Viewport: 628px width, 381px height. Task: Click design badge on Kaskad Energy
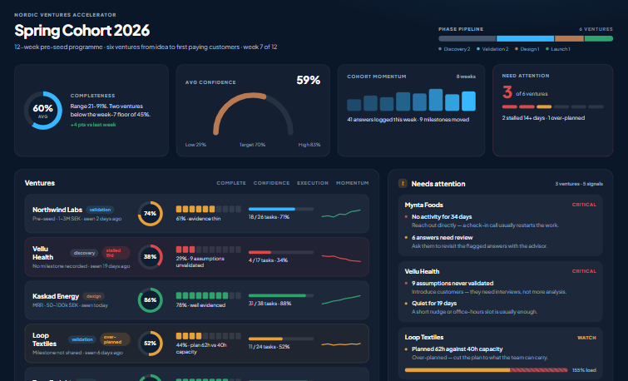(x=93, y=296)
